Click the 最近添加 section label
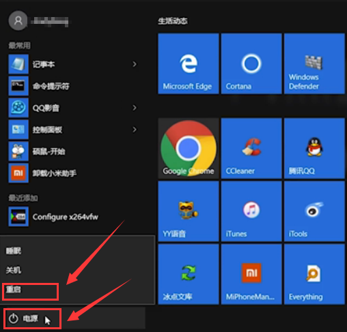The width and height of the screenshot is (347, 332). [x=23, y=198]
